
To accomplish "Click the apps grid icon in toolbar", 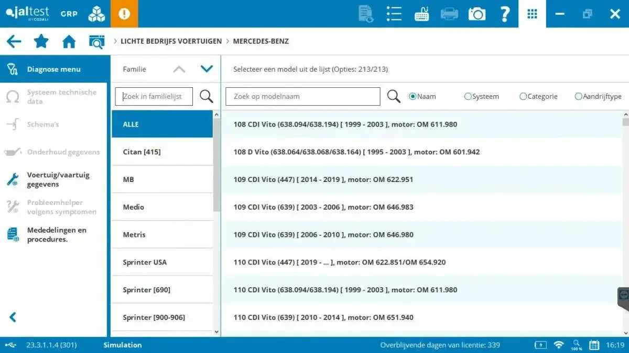I will tap(532, 14).
